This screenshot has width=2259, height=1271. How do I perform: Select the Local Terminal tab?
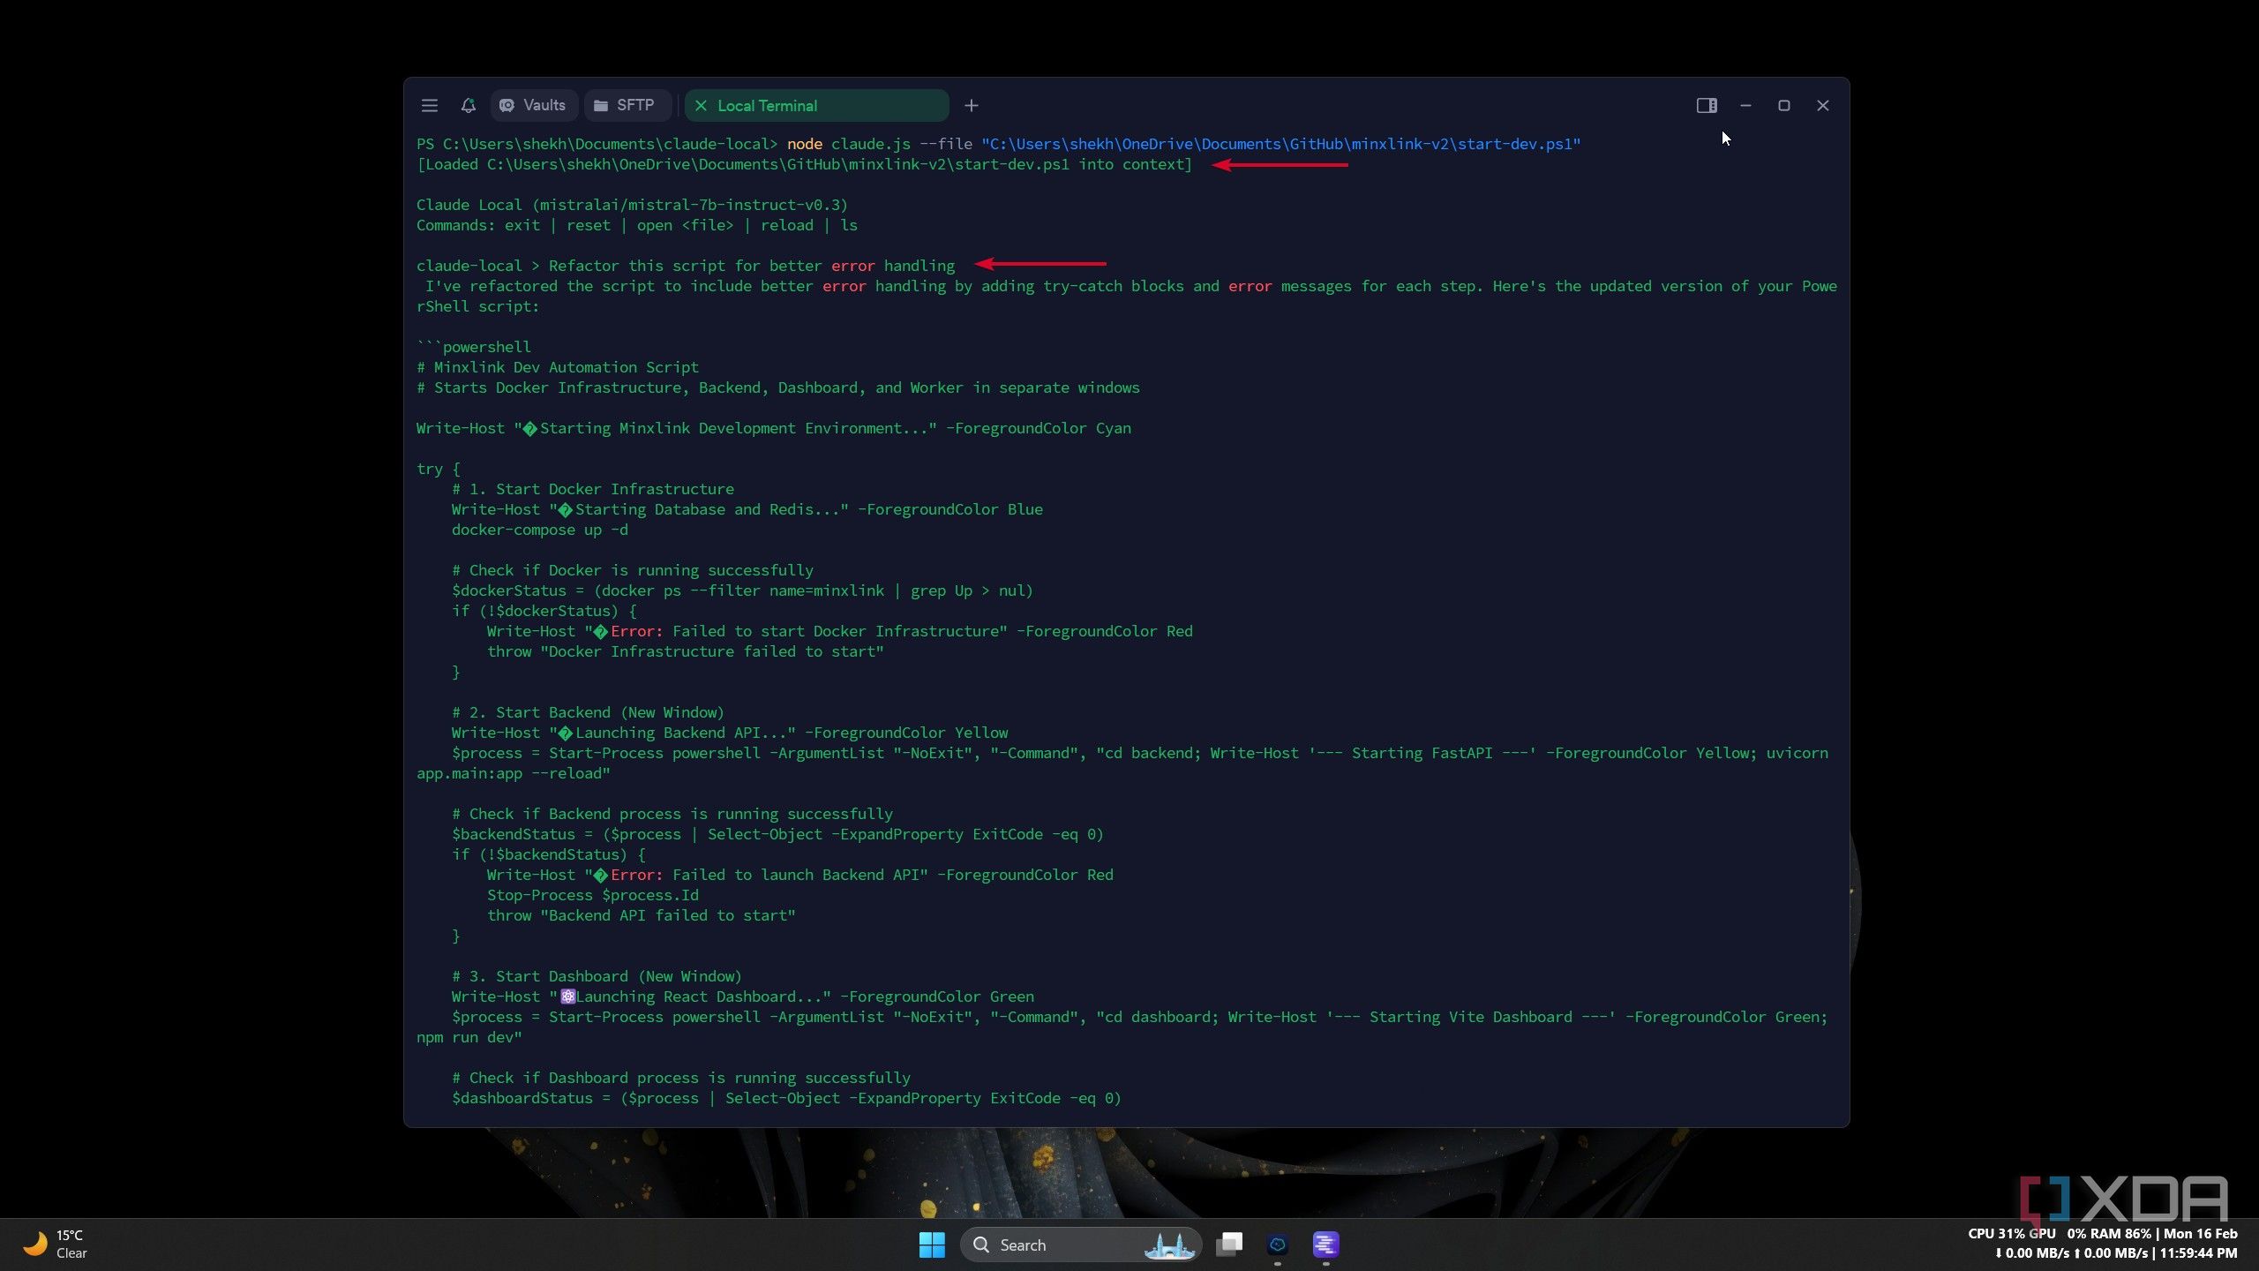pos(816,106)
